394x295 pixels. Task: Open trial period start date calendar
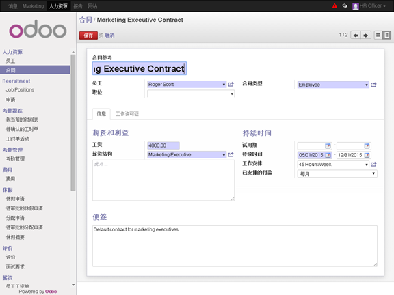(328, 145)
